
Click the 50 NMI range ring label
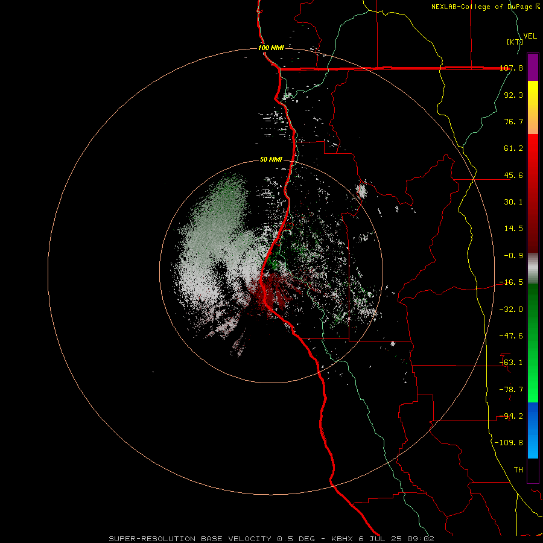click(x=271, y=160)
